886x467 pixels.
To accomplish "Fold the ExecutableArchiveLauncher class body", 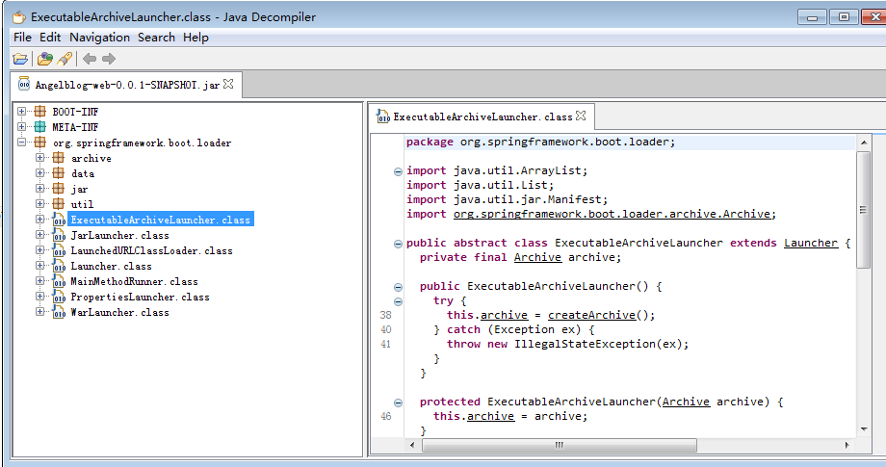I will coord(398,244).
